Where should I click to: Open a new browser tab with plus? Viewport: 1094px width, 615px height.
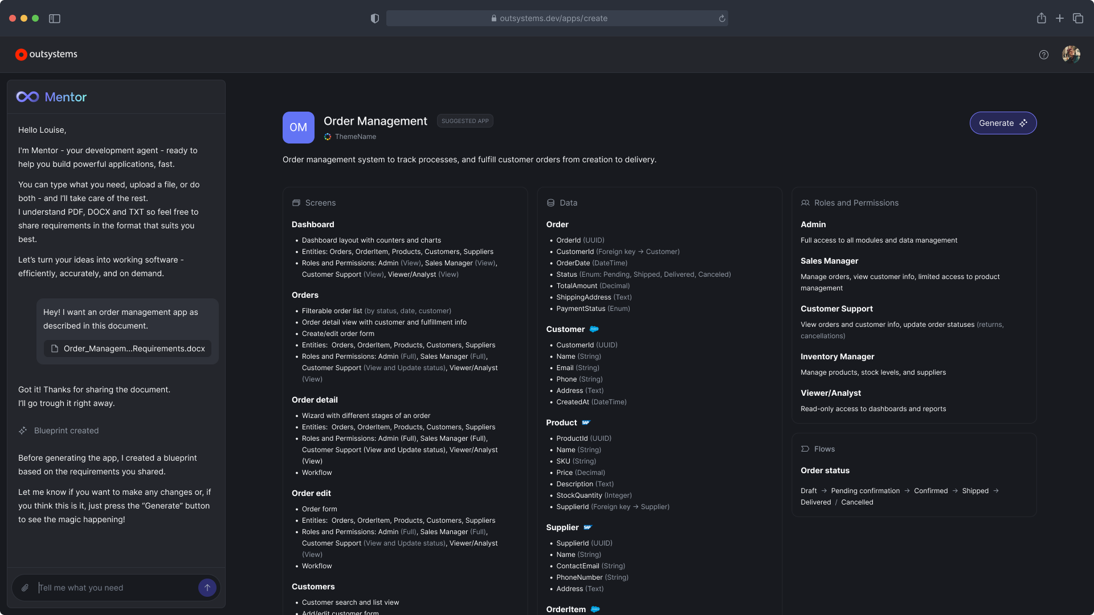pyautogui.click(x=1060, y=18)
